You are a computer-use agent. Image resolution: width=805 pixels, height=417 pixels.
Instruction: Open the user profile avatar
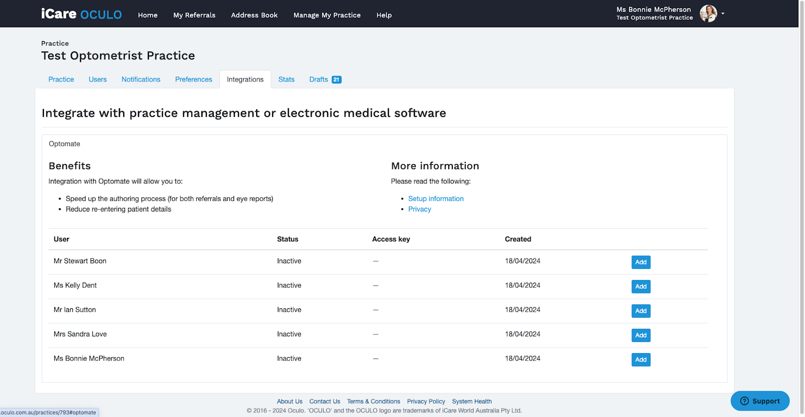tap(708, 14)
